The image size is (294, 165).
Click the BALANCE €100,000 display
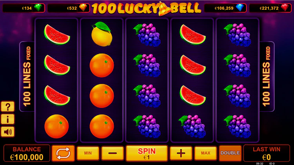(x=27, y=153)
